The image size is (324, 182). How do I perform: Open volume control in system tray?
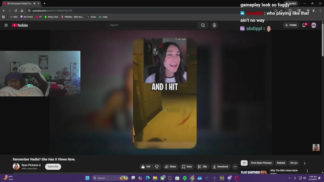(305, 178)
